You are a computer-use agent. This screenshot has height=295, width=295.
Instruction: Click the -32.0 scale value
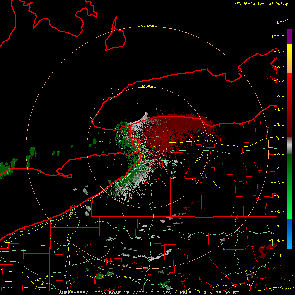pyautogui.click(x=278, y=168)
